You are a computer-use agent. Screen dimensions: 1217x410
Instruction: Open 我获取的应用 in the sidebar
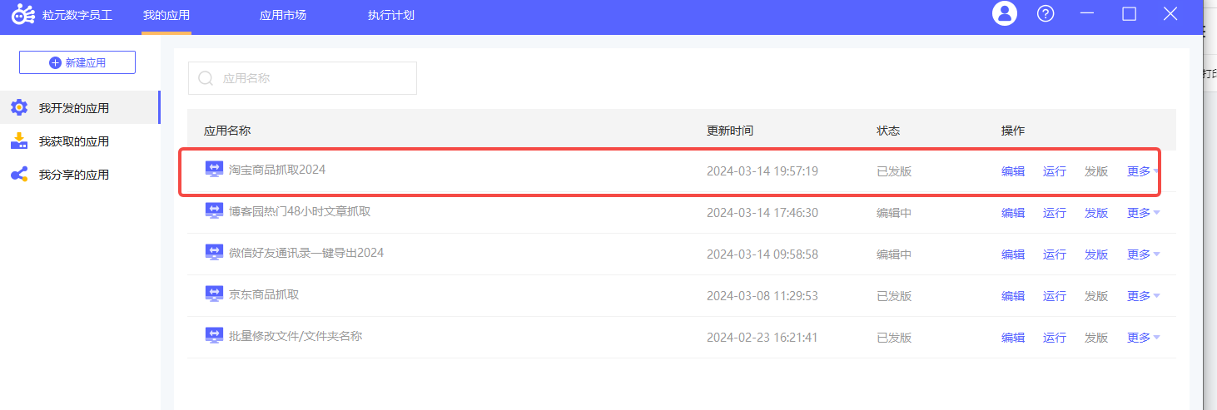[80, 141]
